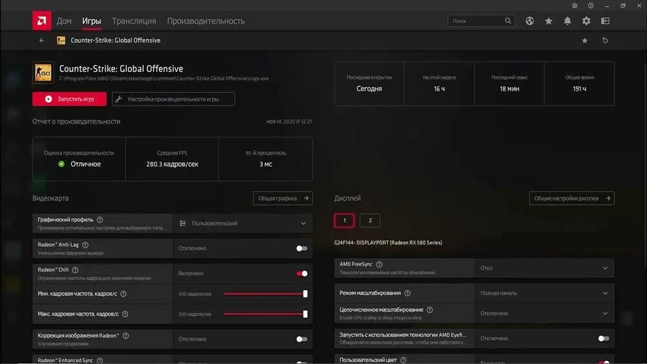Click the AMD logo home icon

click(41, 21)
